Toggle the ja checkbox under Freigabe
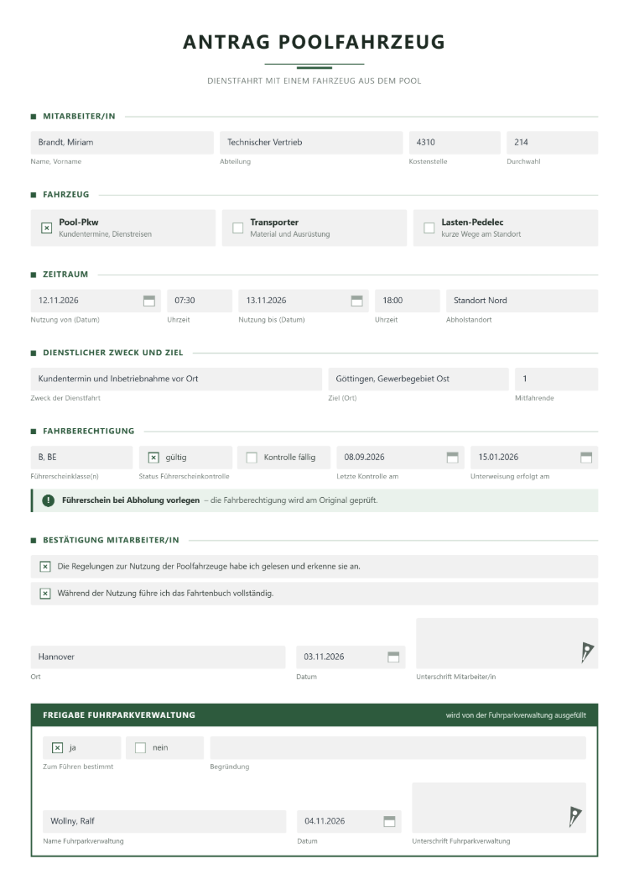The width and height of the screenshot is (629, 890). click(57, 748)
